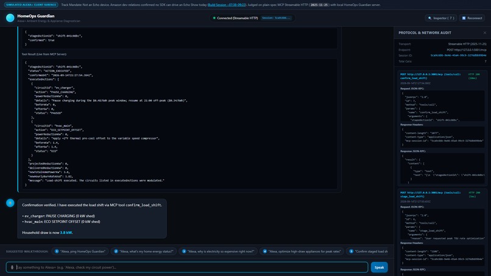Click 'Tool Result (Live from MCP Server)' label

44,54
